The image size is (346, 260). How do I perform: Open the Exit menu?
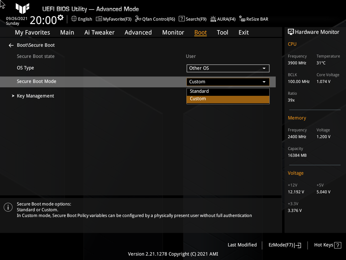coord(243,32)
